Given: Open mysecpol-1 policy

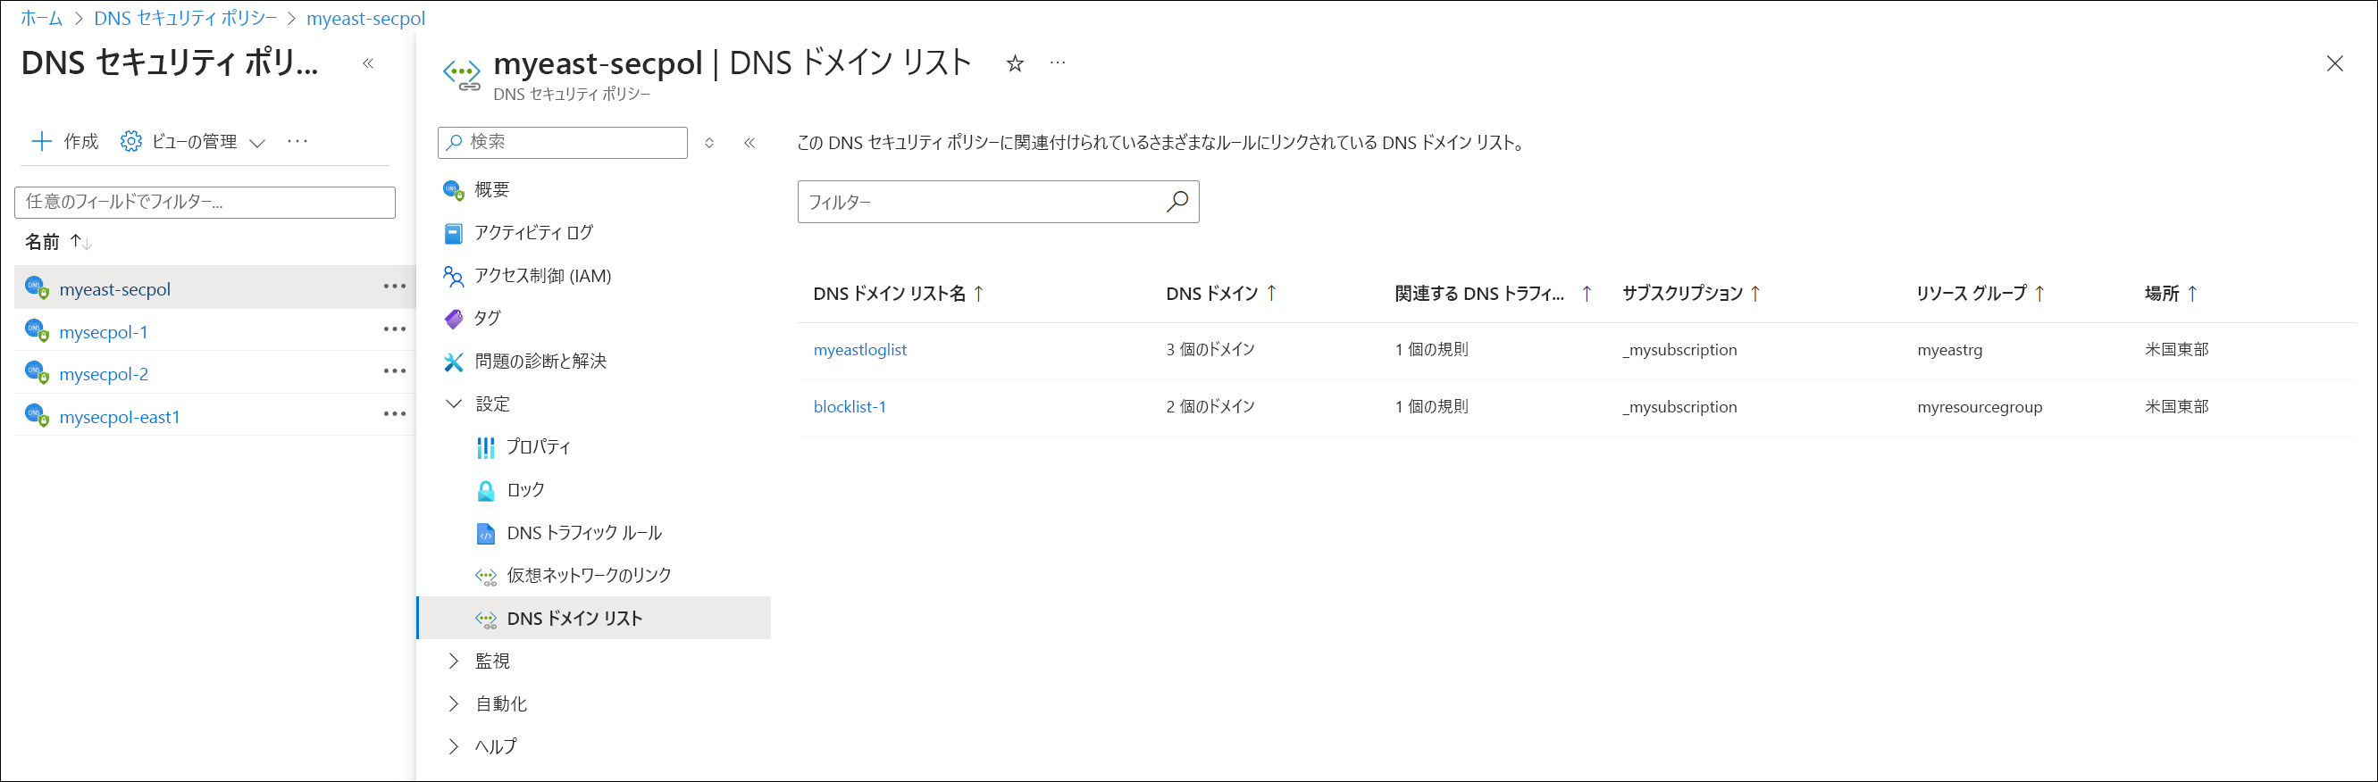Looking at the screenshot, I should pos(104,332).
